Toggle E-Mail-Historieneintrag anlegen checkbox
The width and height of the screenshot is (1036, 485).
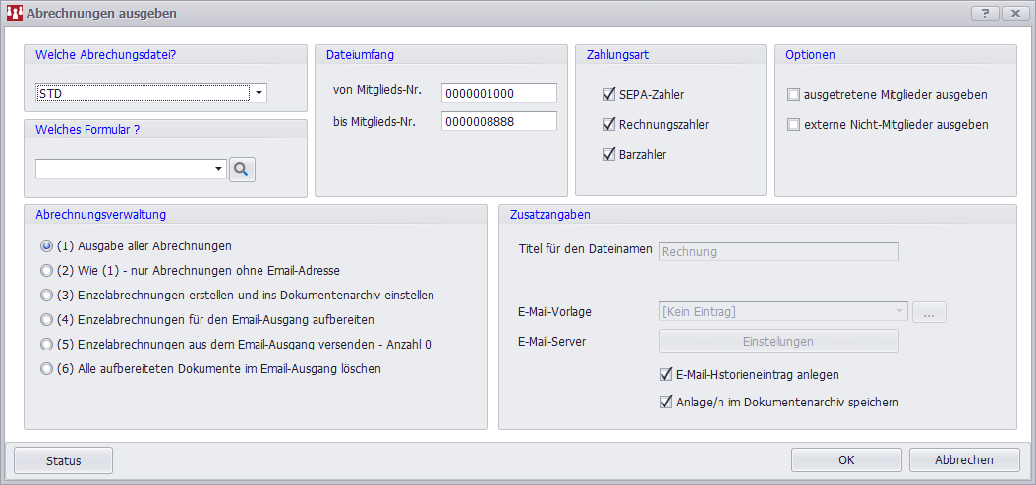click(x=666, y=374)
